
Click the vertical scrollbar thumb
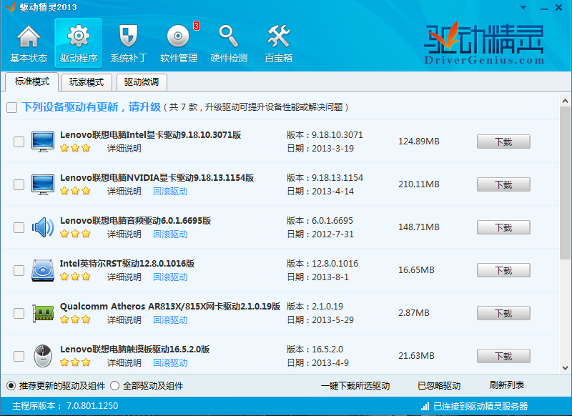coord(565,183)
